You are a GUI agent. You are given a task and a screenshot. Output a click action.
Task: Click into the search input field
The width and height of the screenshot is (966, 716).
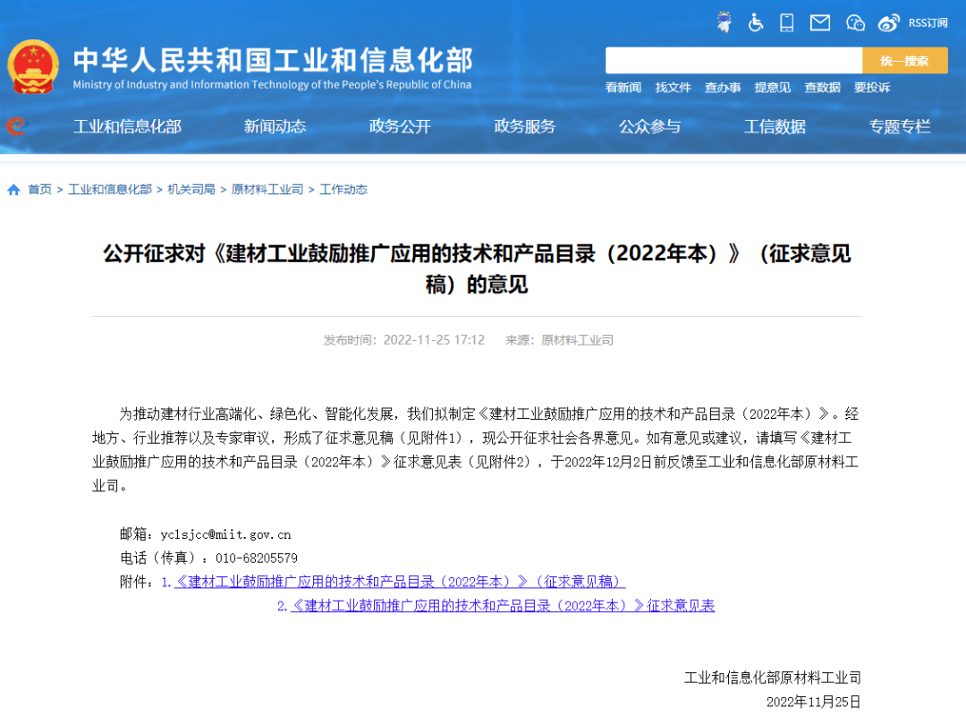pos(733,61)
